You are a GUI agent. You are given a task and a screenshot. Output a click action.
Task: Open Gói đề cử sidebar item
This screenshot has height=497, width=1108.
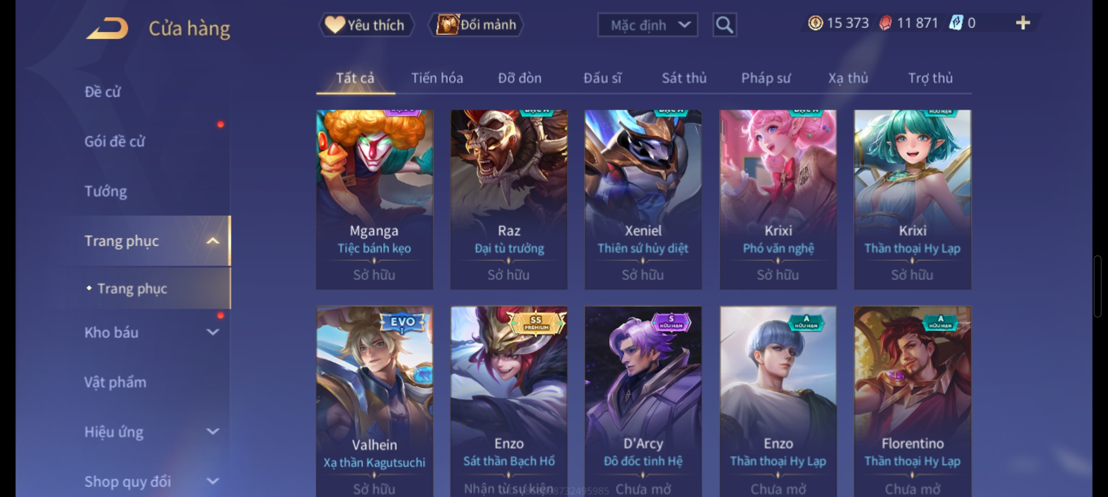115,141
